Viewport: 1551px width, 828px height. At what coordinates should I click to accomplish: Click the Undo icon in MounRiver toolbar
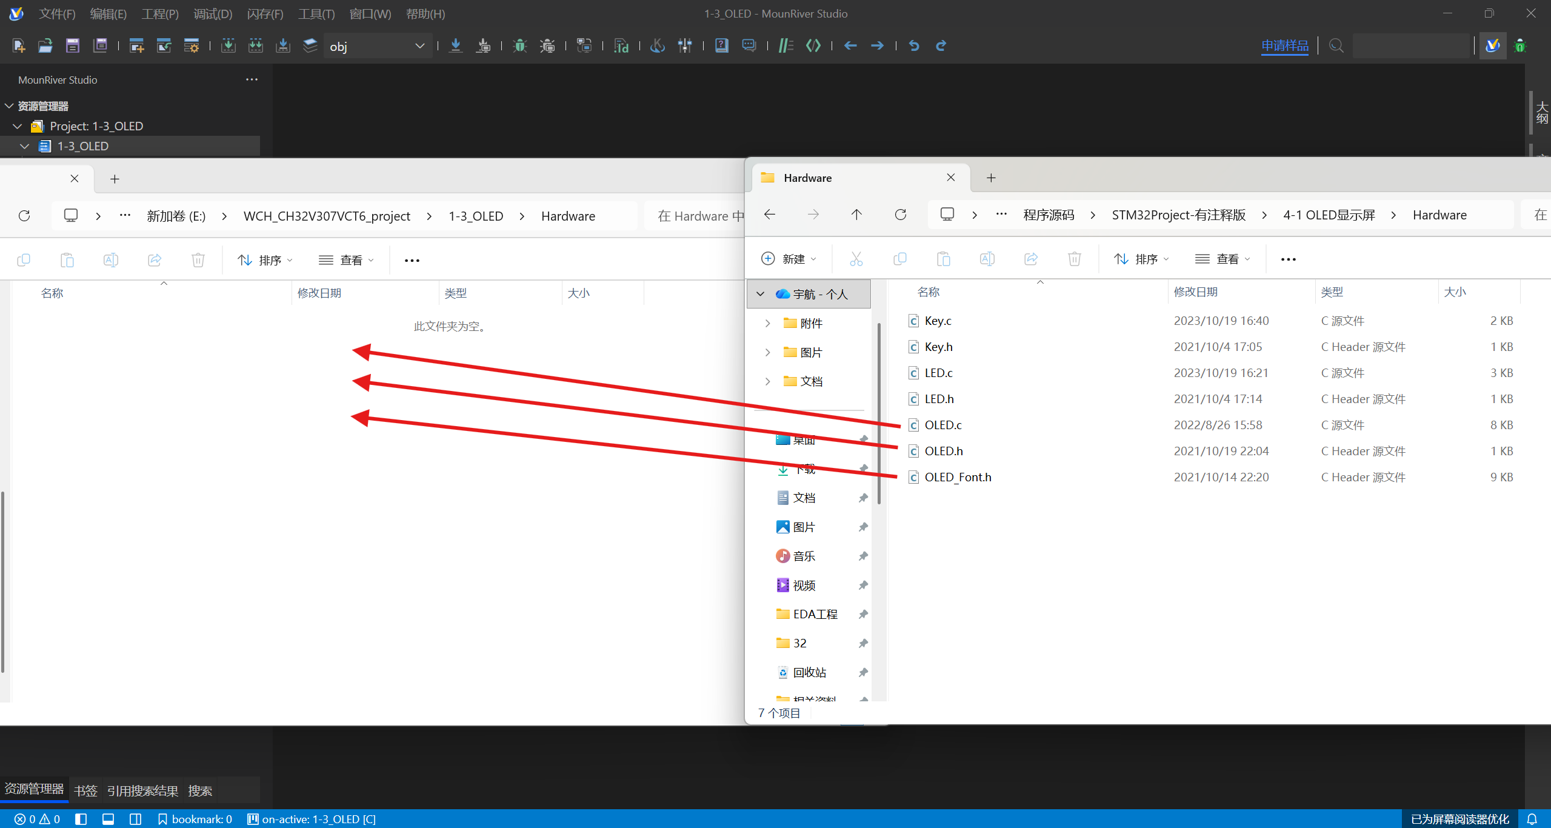(x=914, y=45)
